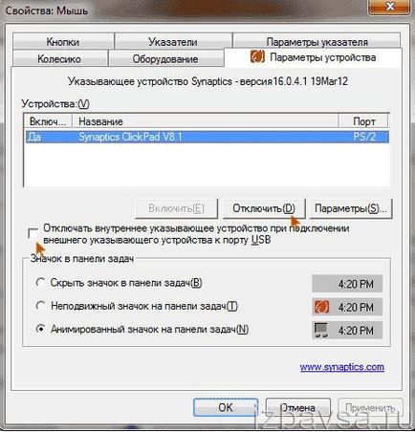Close the Свойства: Мышь window
Viewport: 415px width, 432px height.
[389, 7]
